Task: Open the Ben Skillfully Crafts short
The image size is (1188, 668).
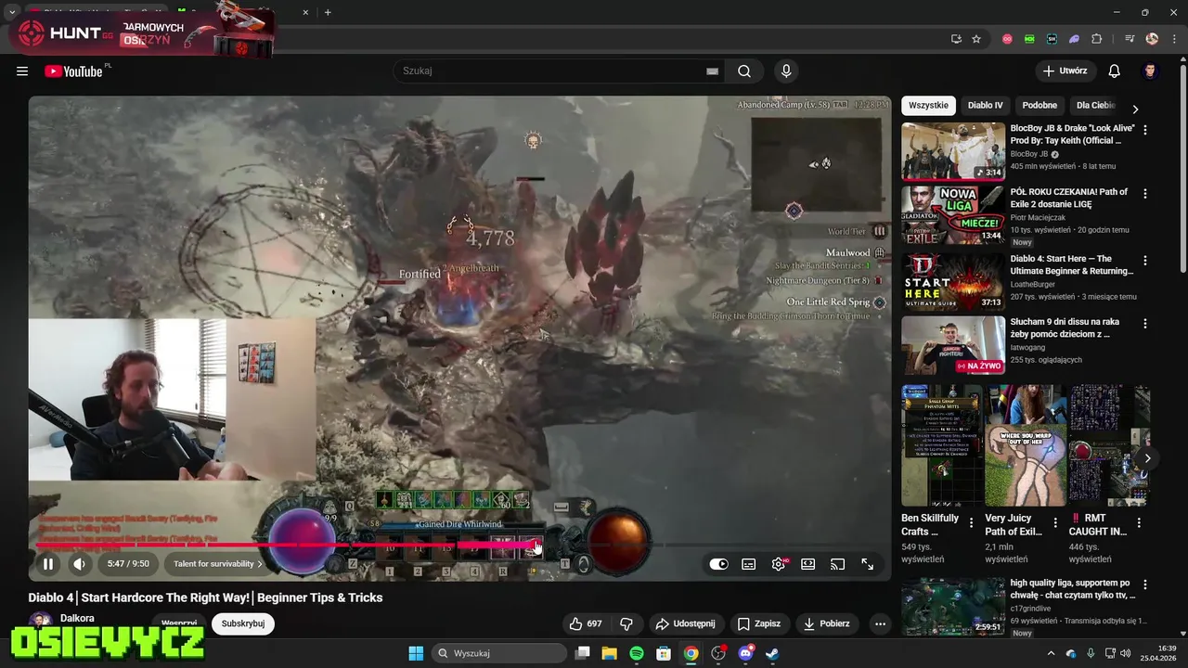Action: (942, 445)
